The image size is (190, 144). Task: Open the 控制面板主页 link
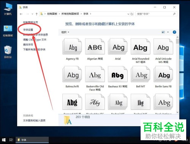(x=30, y=22)
